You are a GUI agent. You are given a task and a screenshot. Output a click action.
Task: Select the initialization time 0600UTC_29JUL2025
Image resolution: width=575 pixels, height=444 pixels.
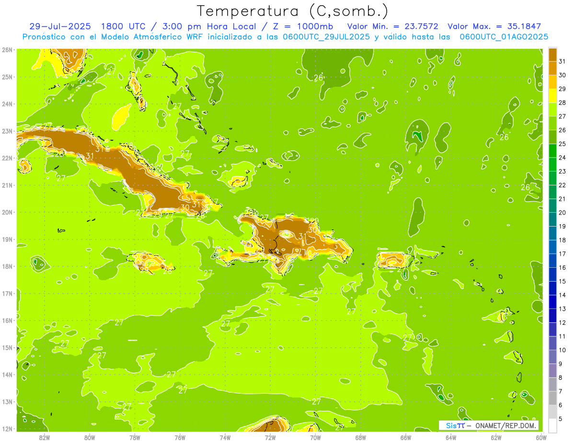tap(326, 37)
